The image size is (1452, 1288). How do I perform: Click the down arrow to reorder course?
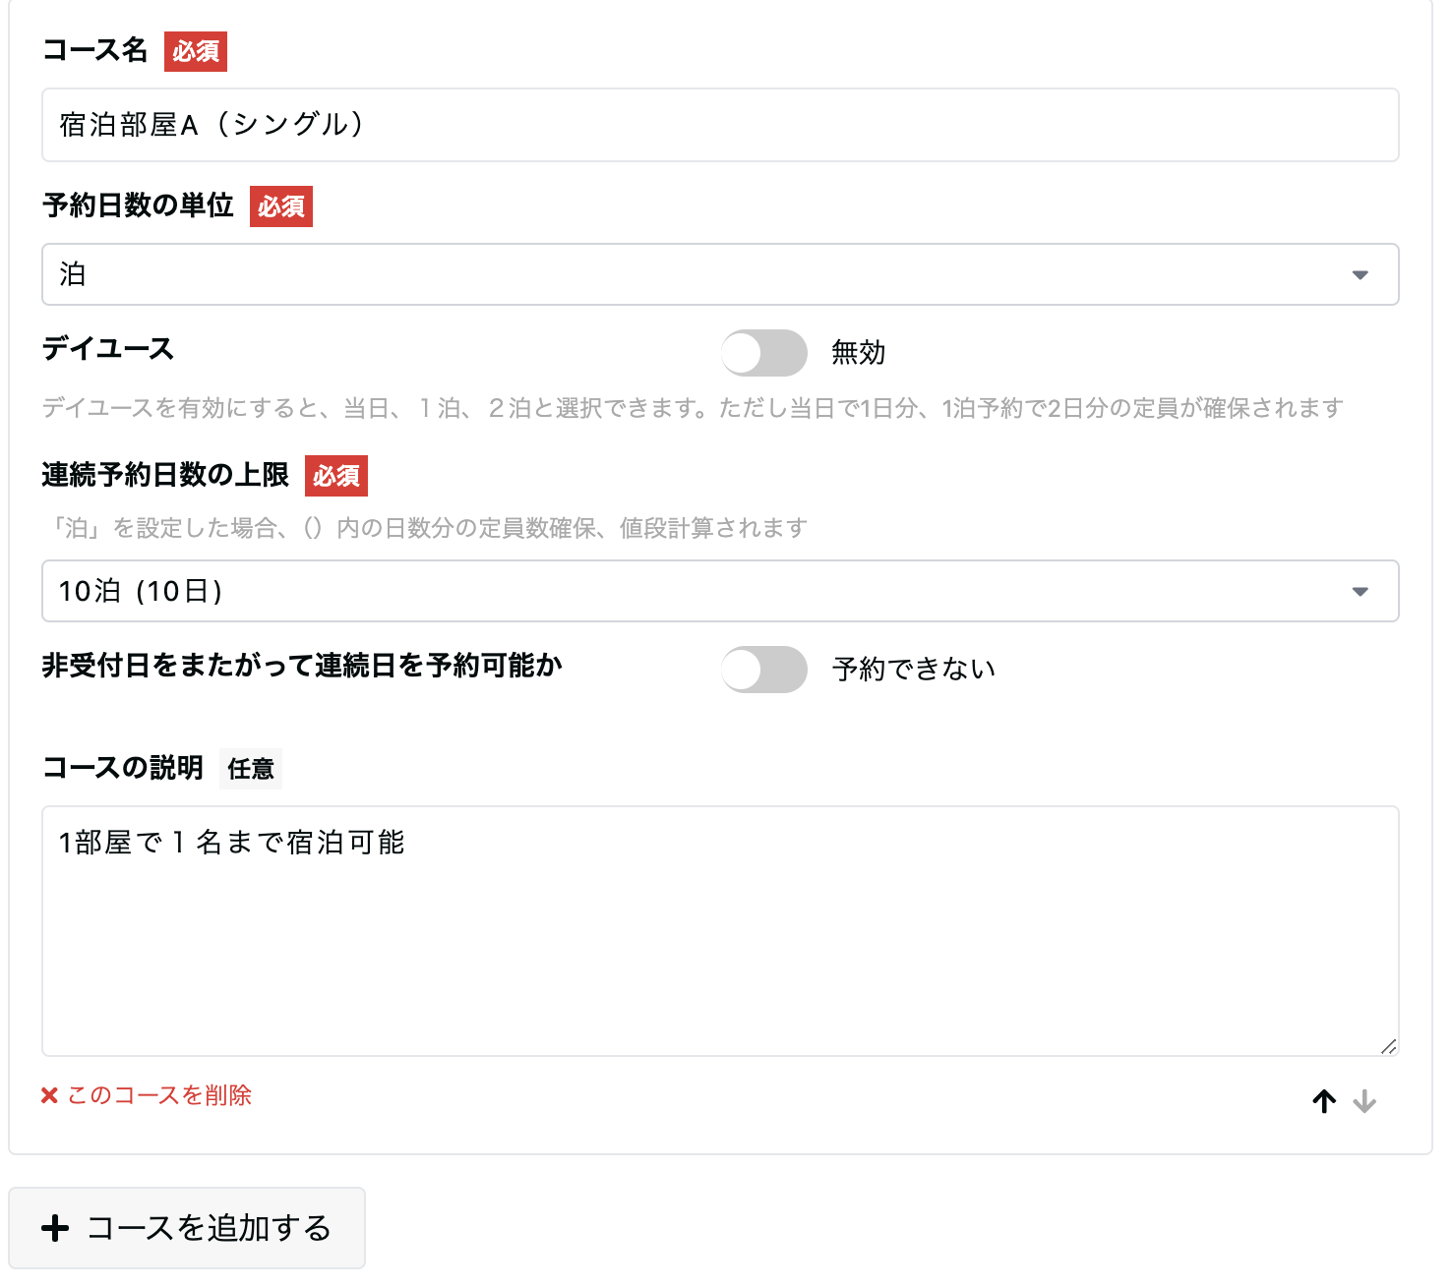(x=1366, y=1102)
